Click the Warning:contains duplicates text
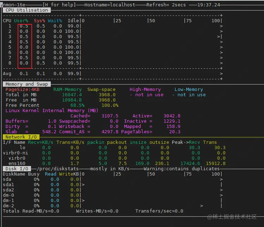The image size is (264, 227). (182, 168)
